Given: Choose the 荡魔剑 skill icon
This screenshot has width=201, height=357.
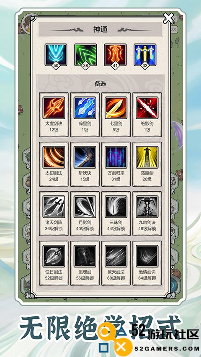Looking at the screenshot, I should point(147,157).
